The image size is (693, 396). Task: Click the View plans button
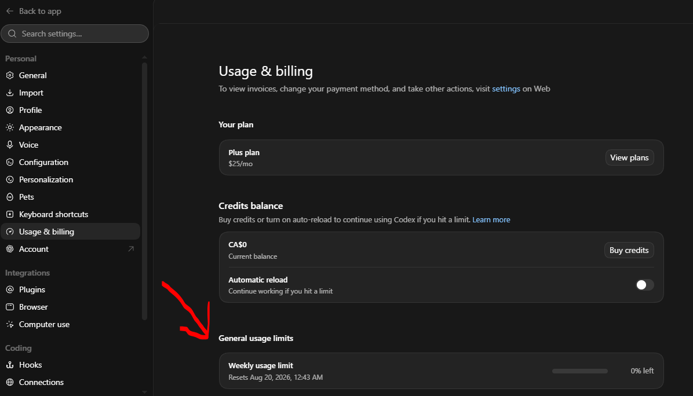coord(629,157)
